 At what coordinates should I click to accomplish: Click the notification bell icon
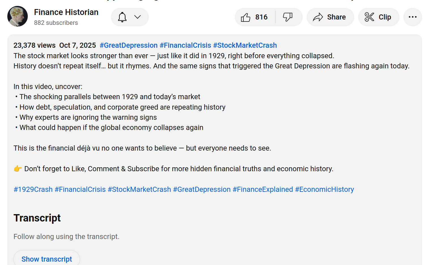point(122,17)
